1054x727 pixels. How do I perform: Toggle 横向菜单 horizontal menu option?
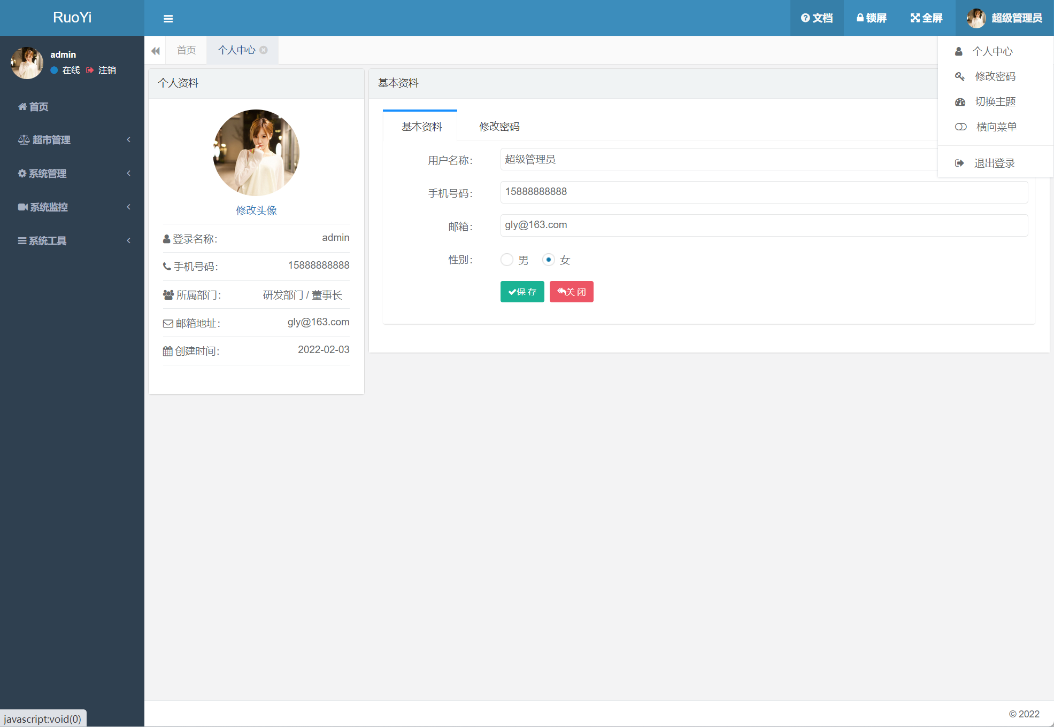tap(996, 127)
